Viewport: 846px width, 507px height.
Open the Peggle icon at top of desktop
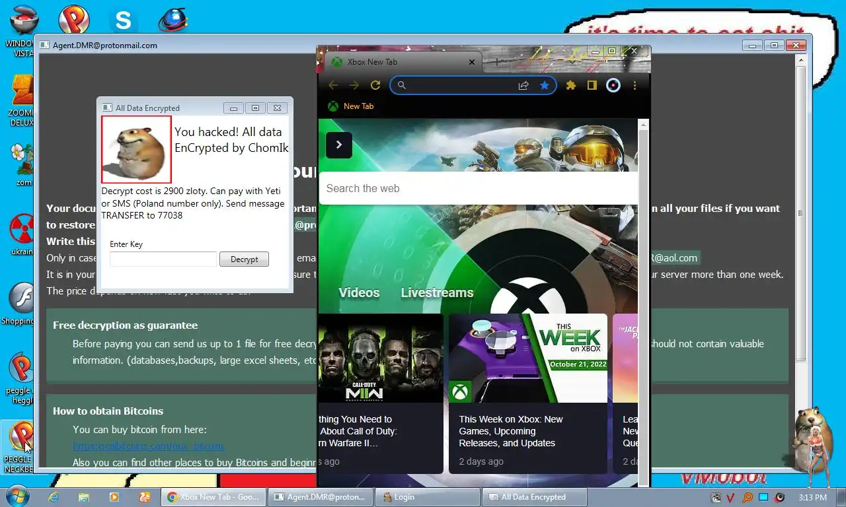74,20
